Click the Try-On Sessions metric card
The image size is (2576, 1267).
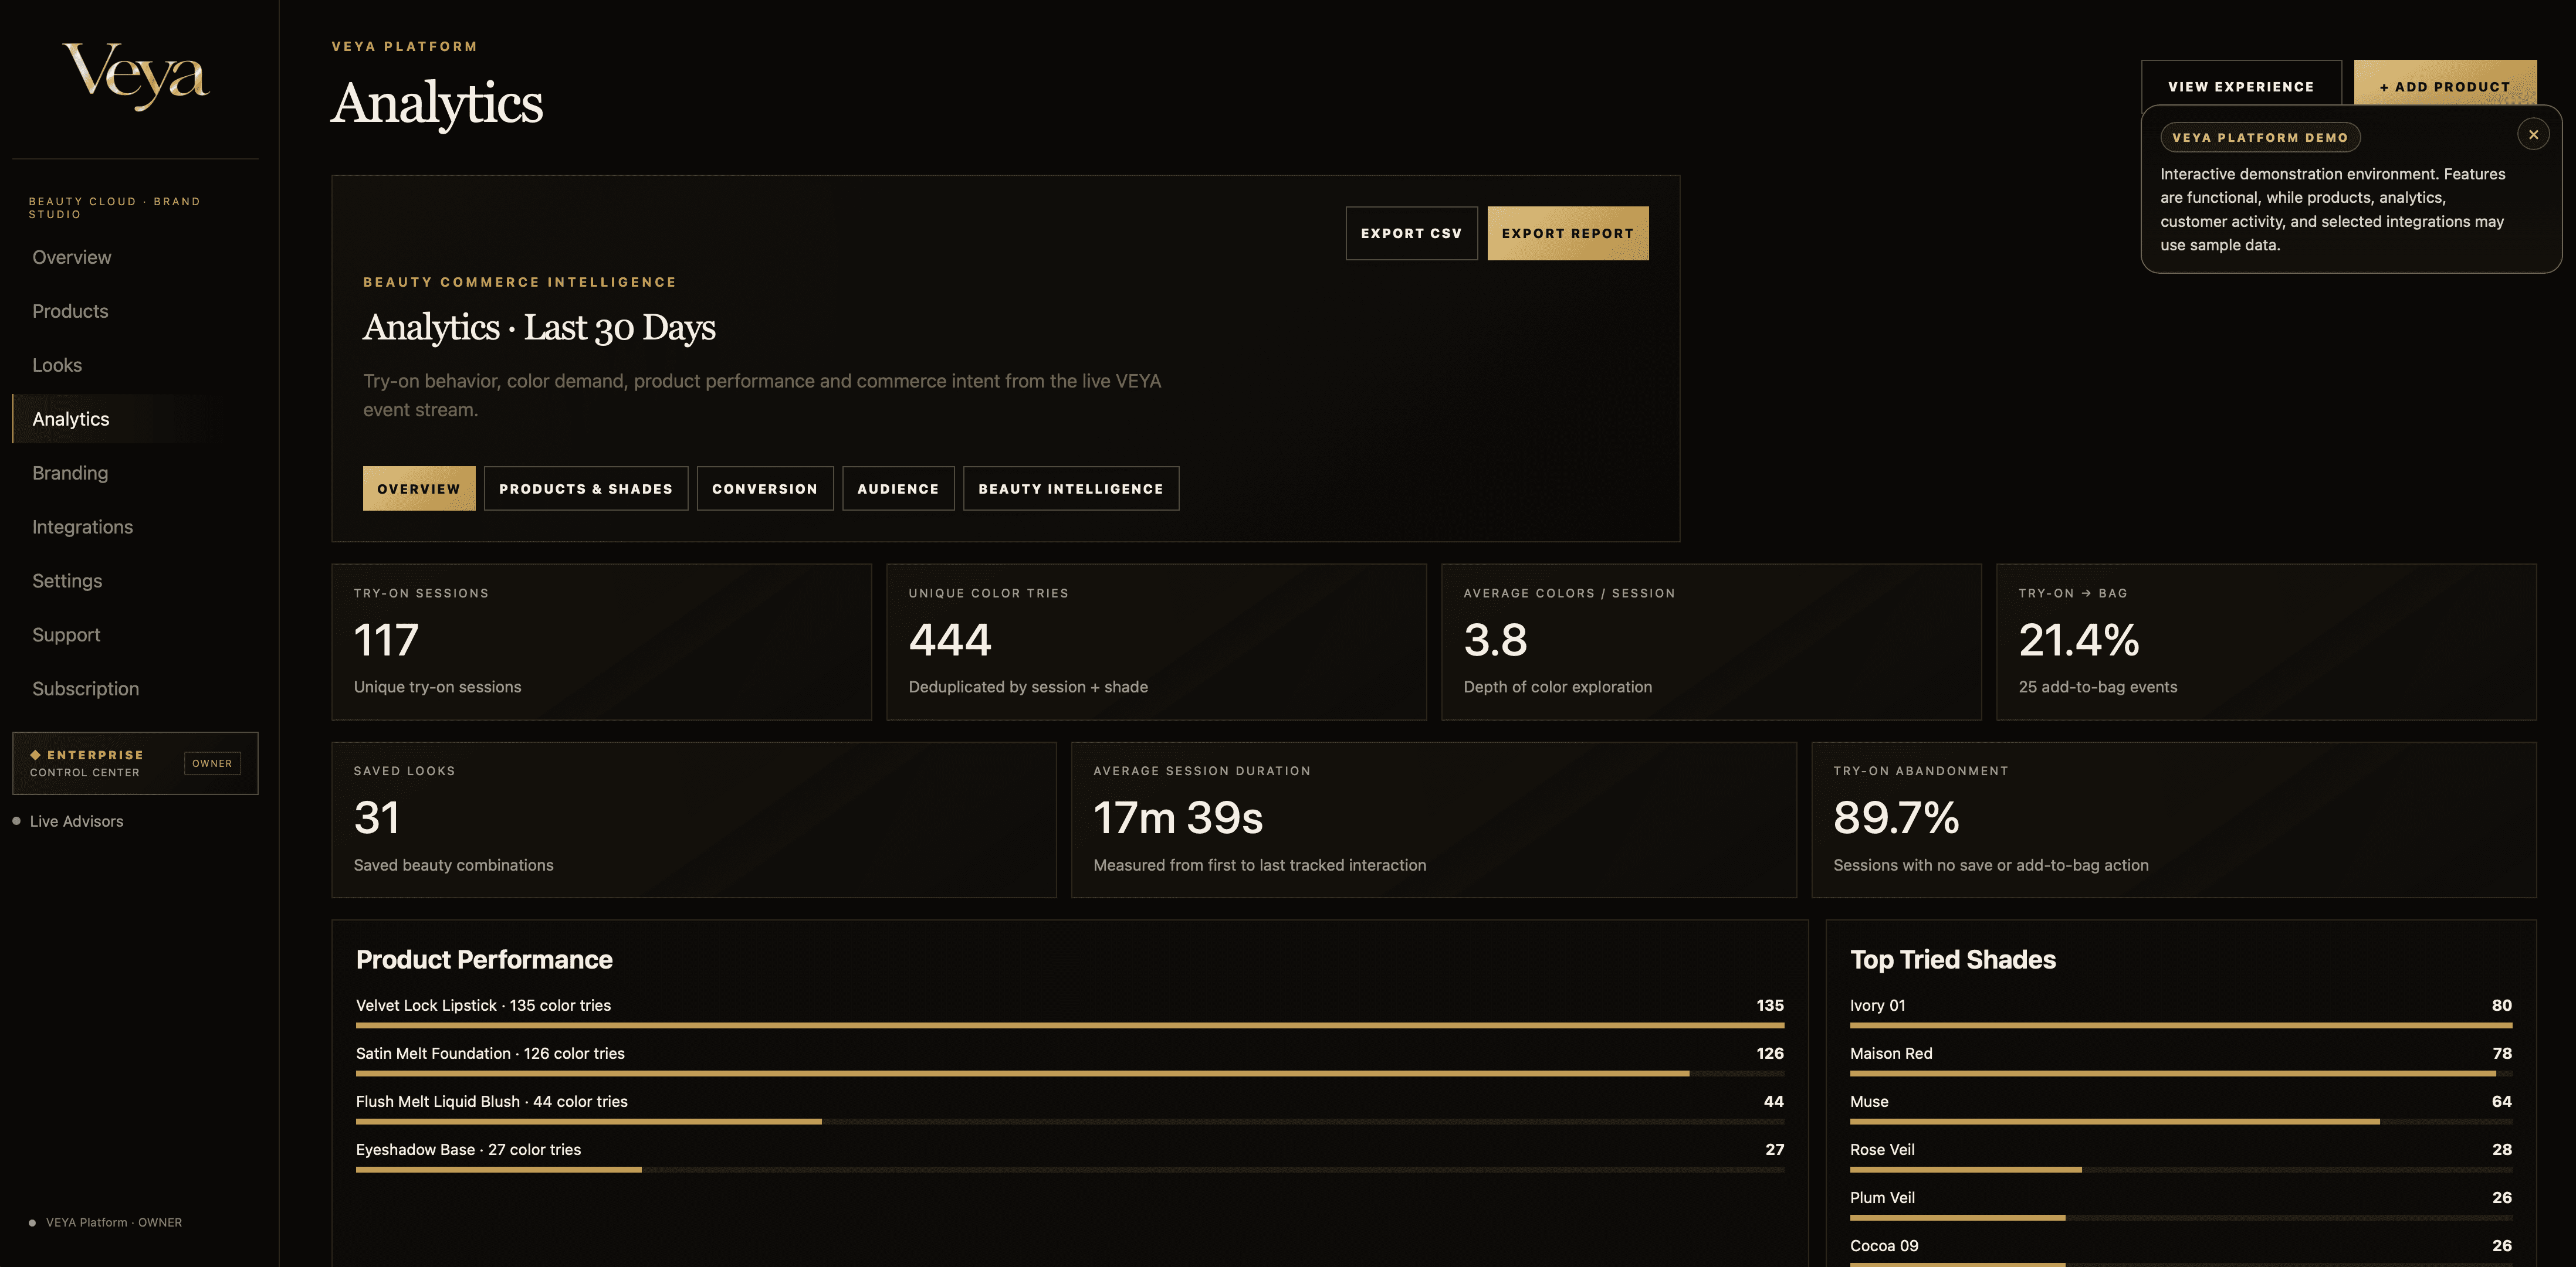point(601,641)
